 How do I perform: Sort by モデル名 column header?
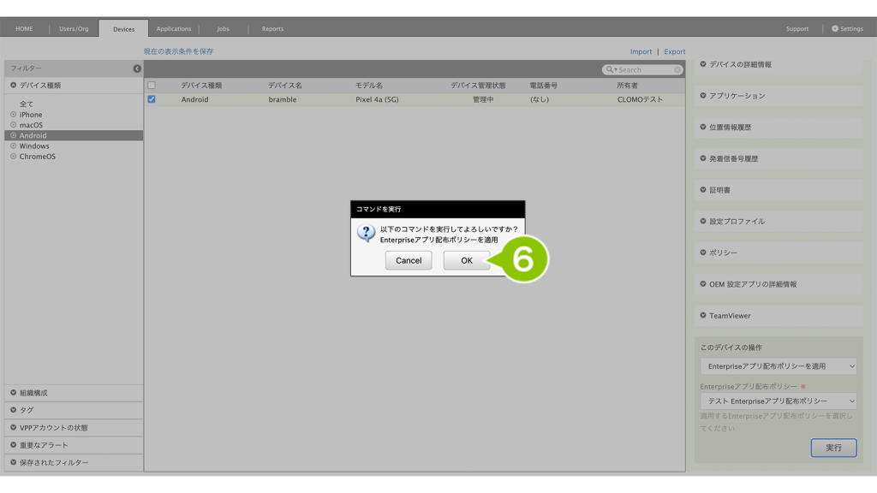tap(369, 86)
